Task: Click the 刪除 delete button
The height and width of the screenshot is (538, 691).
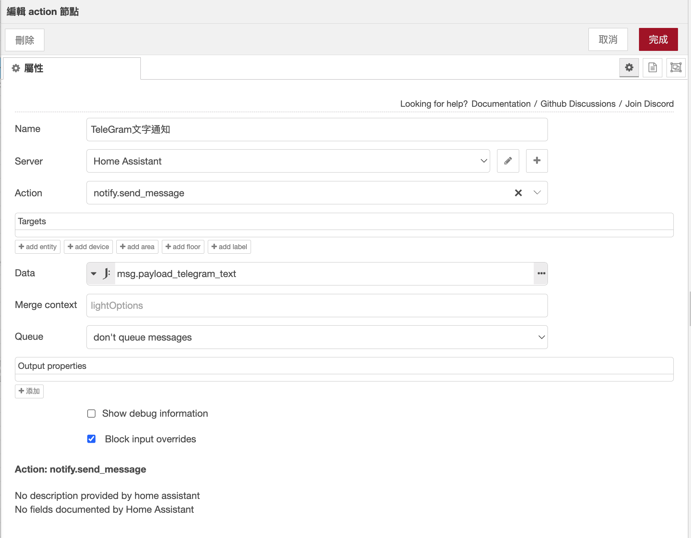Action: (x=24, y=40)
